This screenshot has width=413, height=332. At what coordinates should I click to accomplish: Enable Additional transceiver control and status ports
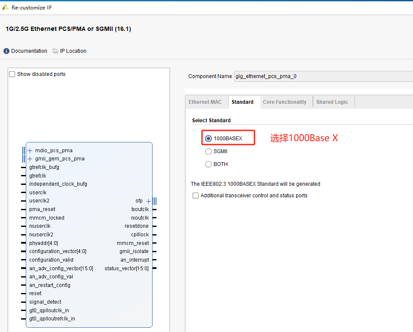point(196,196)
